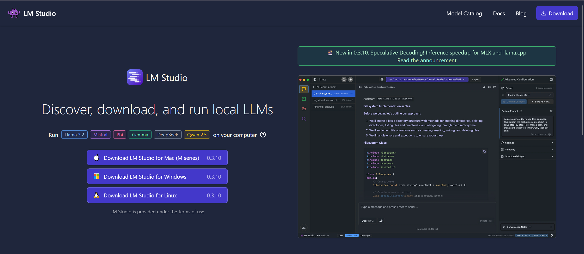Click the plus new chat icon in Chats header

click(351, 80)
